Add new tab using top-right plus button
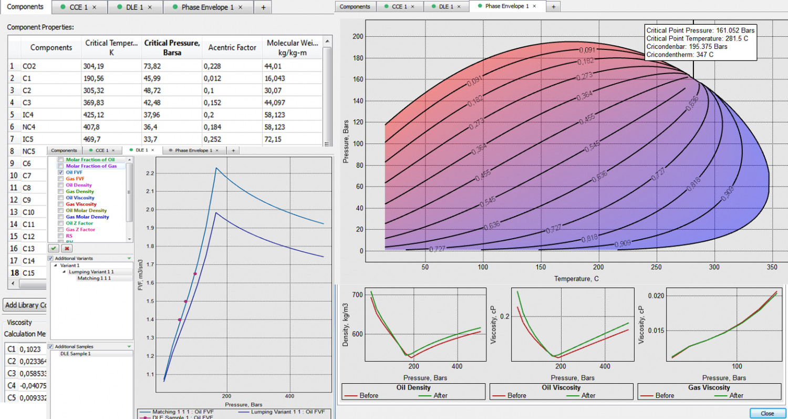This screenshot has width=788, height=419. pos(553,6)
